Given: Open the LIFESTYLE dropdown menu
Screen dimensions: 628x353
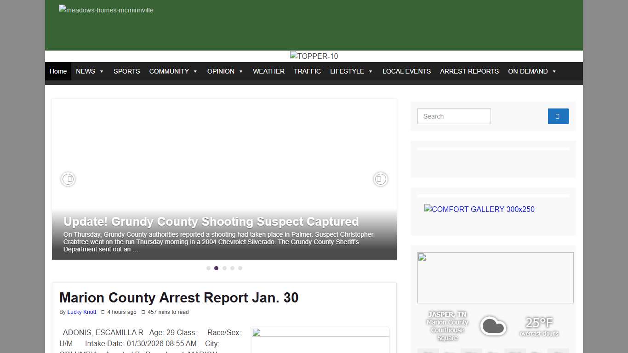Looking at the screenshot, I should pos(351,71).
